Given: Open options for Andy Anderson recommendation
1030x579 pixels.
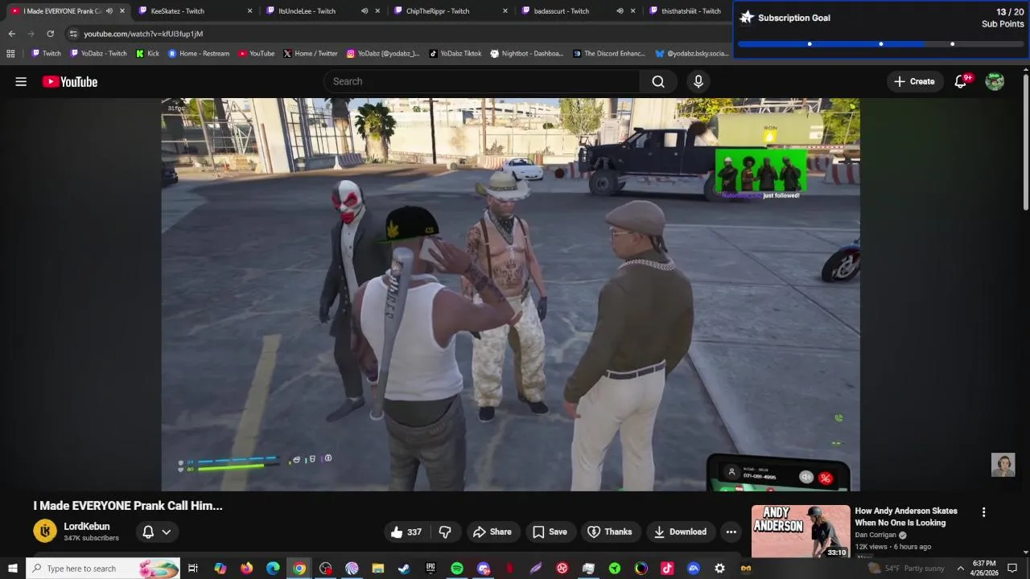Looking at the screenshot, I should click(x=983, y=512).
